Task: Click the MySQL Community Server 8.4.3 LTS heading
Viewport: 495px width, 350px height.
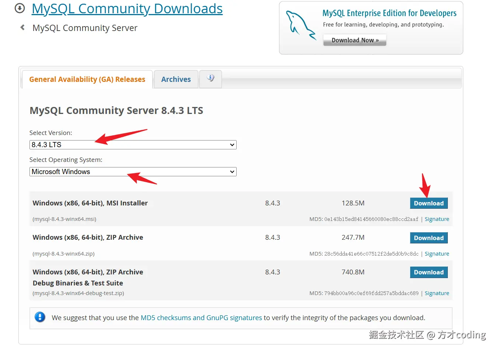Action: tap(116, 111)
